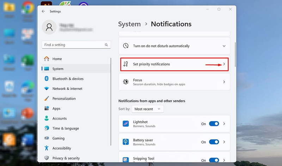The width and height of the screenshot is (282, 166).
Task: Go to System breadcrumb link
Action: (129, 24)
